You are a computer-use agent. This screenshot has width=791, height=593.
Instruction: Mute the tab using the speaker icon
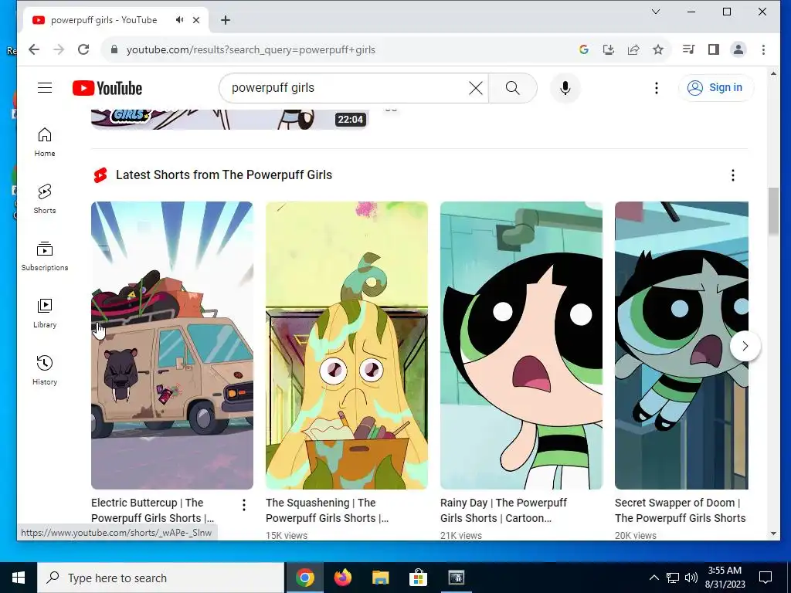point(179,20)
